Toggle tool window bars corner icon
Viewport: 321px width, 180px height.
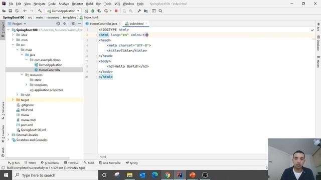3,168
